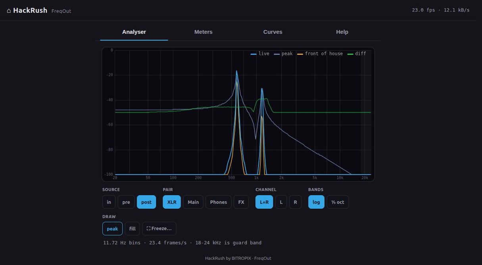Click the BANDS group label

[316, 190]
